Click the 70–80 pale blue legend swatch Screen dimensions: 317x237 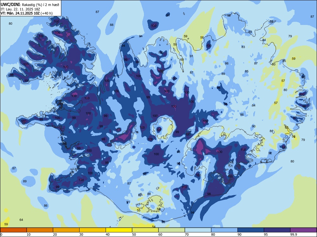198,230
